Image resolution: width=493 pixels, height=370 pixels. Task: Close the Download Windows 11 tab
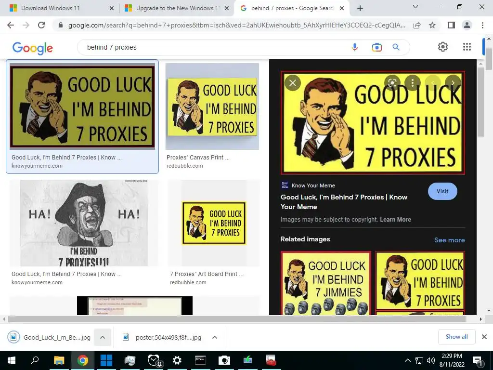[111, 9]
